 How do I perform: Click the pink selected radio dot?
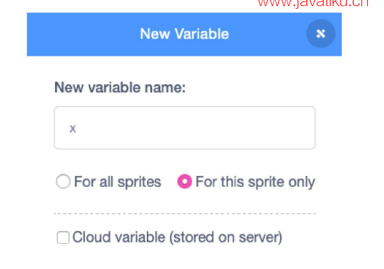point(184,181)
